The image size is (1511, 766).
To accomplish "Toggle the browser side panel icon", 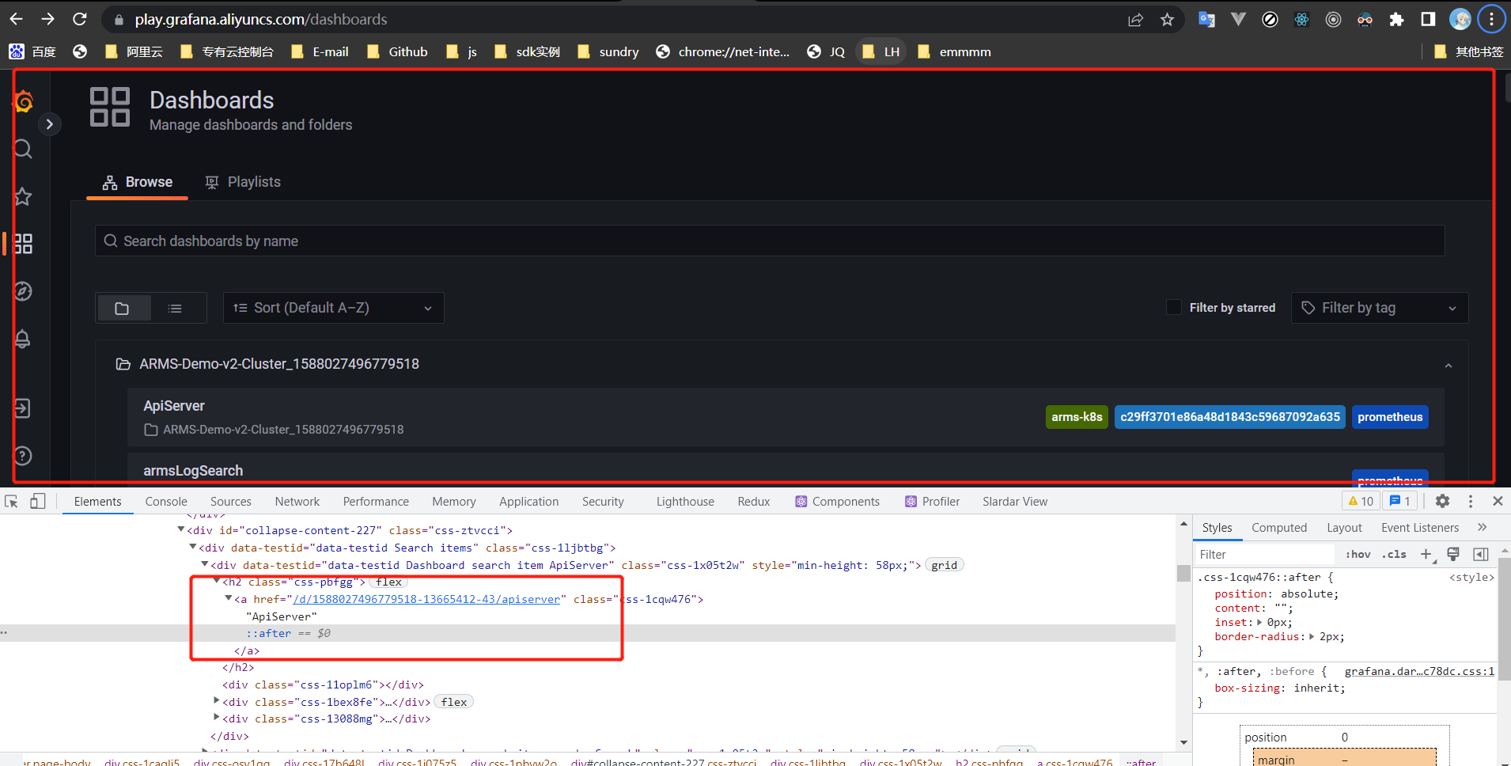I will (x=1428, y=20).
